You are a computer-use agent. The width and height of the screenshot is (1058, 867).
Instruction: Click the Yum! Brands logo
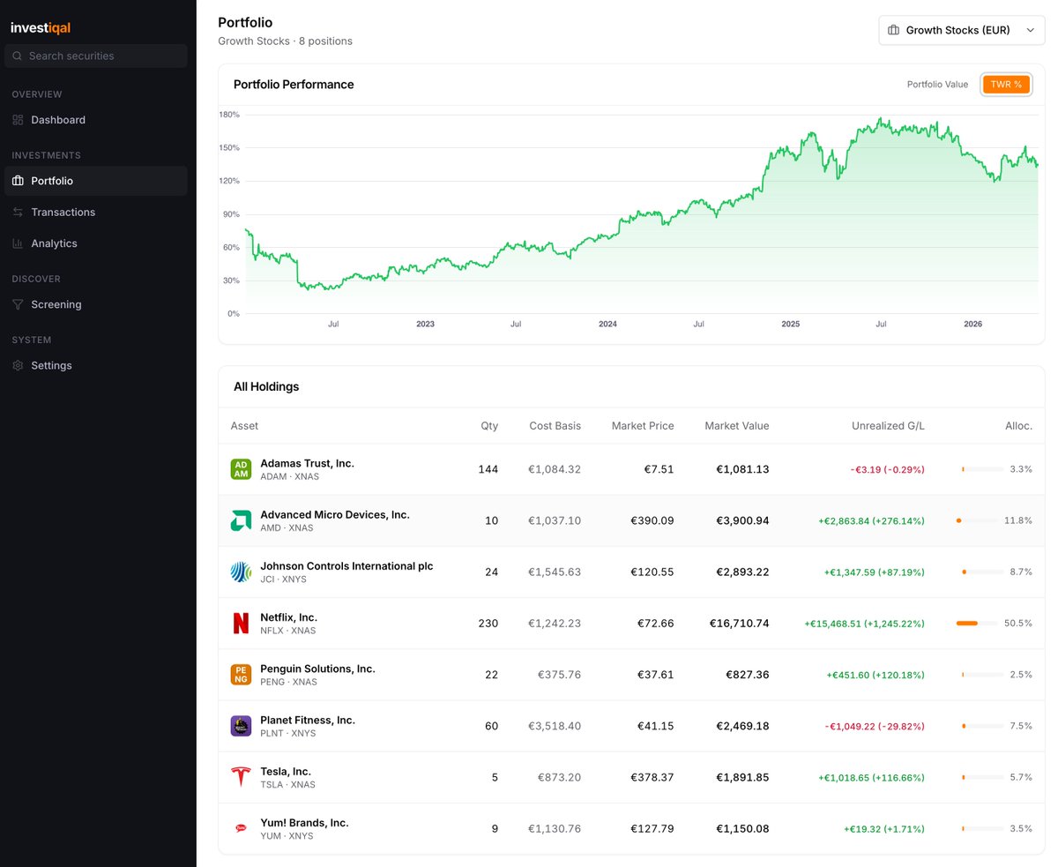[241, 829]
